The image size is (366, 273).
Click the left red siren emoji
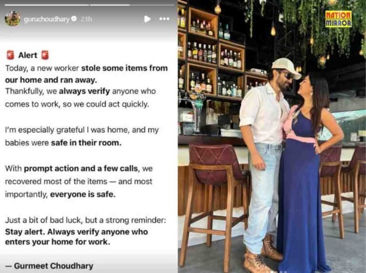tap(10, 55)
